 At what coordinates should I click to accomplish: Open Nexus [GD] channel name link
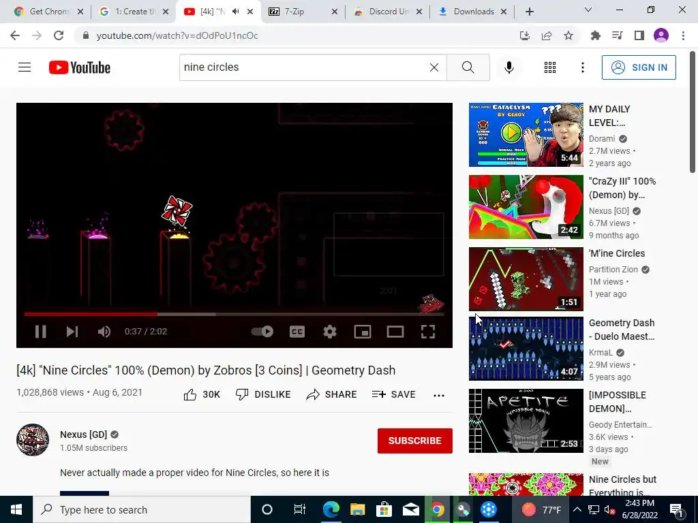pyautogui.click(x=84, y=434)
